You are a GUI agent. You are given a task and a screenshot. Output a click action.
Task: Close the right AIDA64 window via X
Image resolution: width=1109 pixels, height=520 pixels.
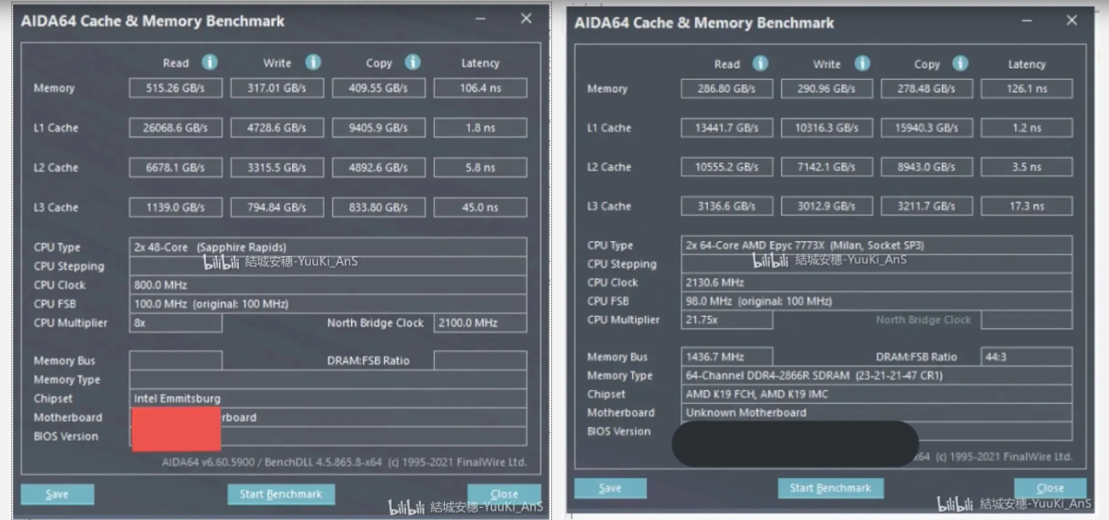pyautogui.click(x=1072, y=20)
